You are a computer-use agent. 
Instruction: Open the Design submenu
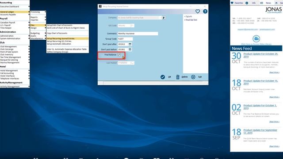point(38,28)
